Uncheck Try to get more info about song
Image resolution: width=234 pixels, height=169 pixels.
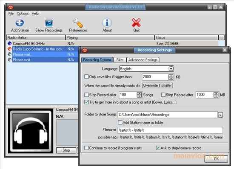pos(86,102)
